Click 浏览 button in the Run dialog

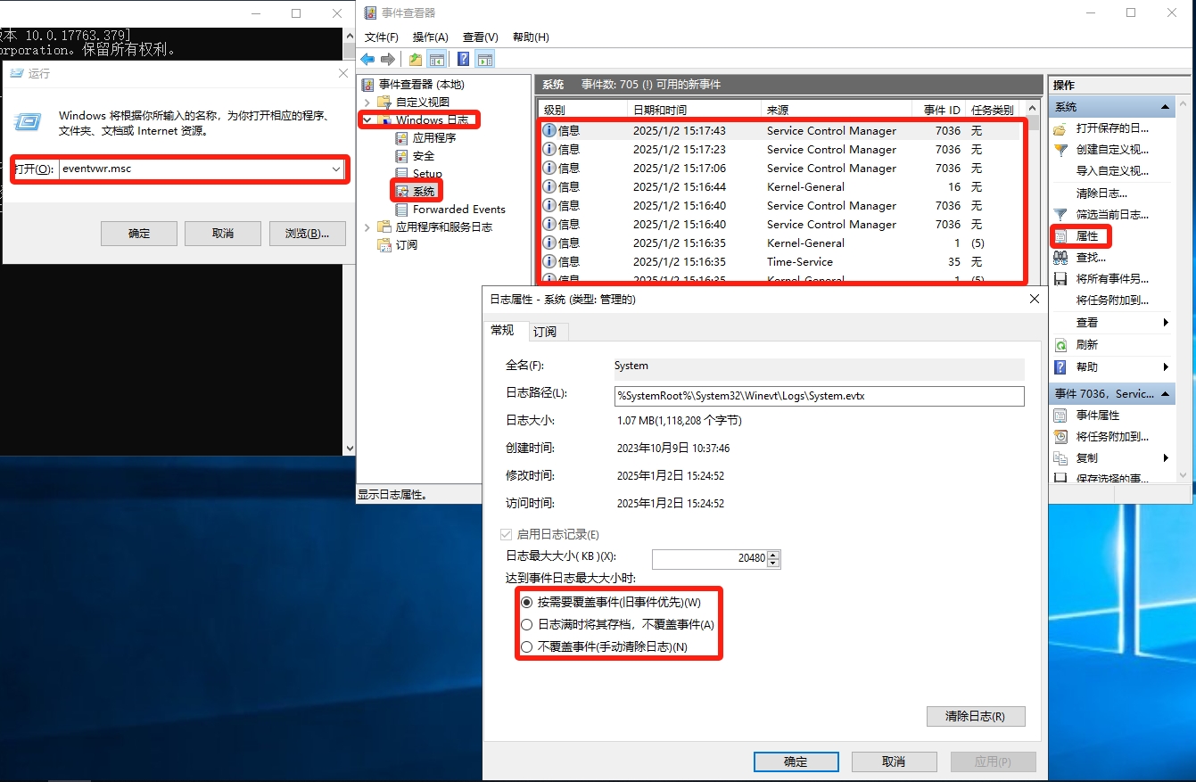307,233
